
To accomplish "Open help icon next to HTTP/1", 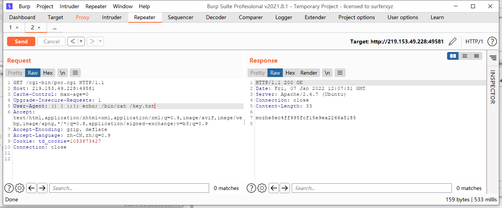I will pos(492,41).
